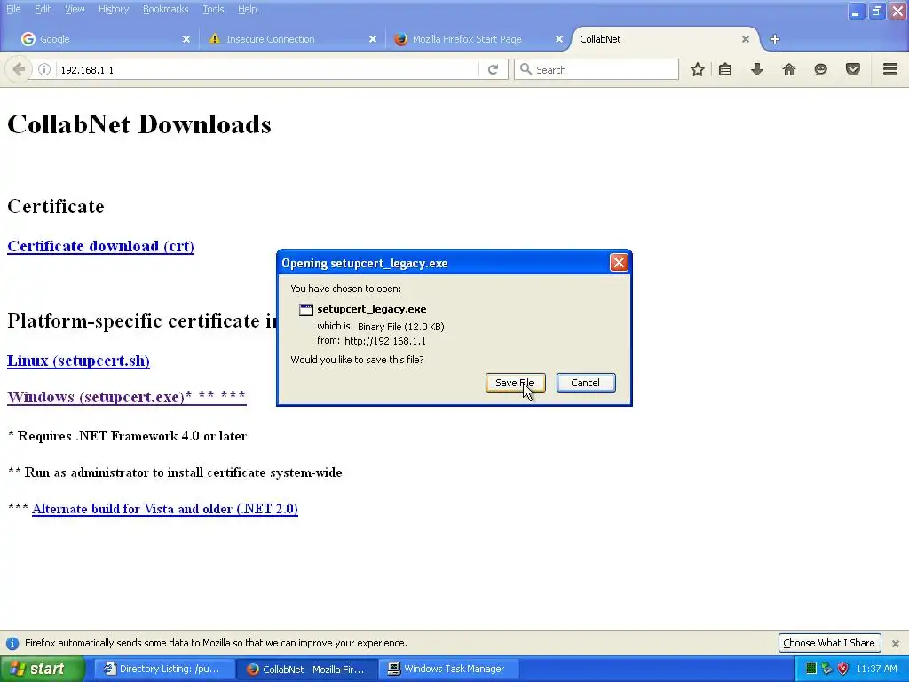Click the Pocket icon in toolbar
This screenshot has height=682, width=909.
[853, 69]
